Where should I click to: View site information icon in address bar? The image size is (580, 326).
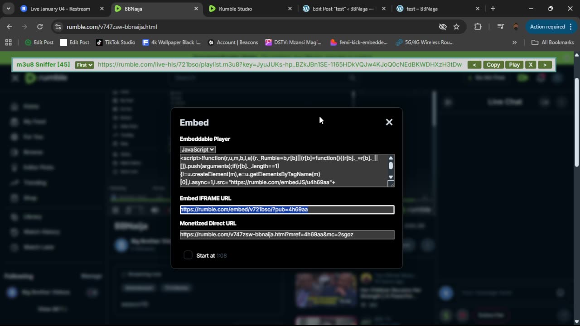(x=58, y=27)
